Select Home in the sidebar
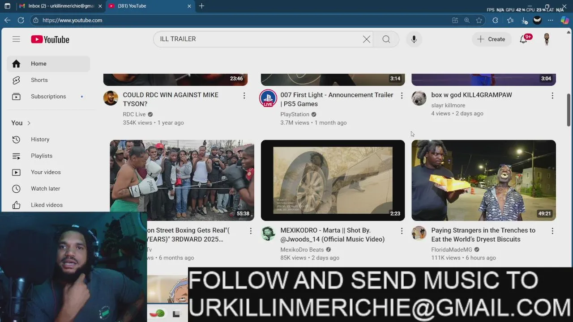Image resolution: width=573 pixels, height=322 pixels. click(48, 64)
